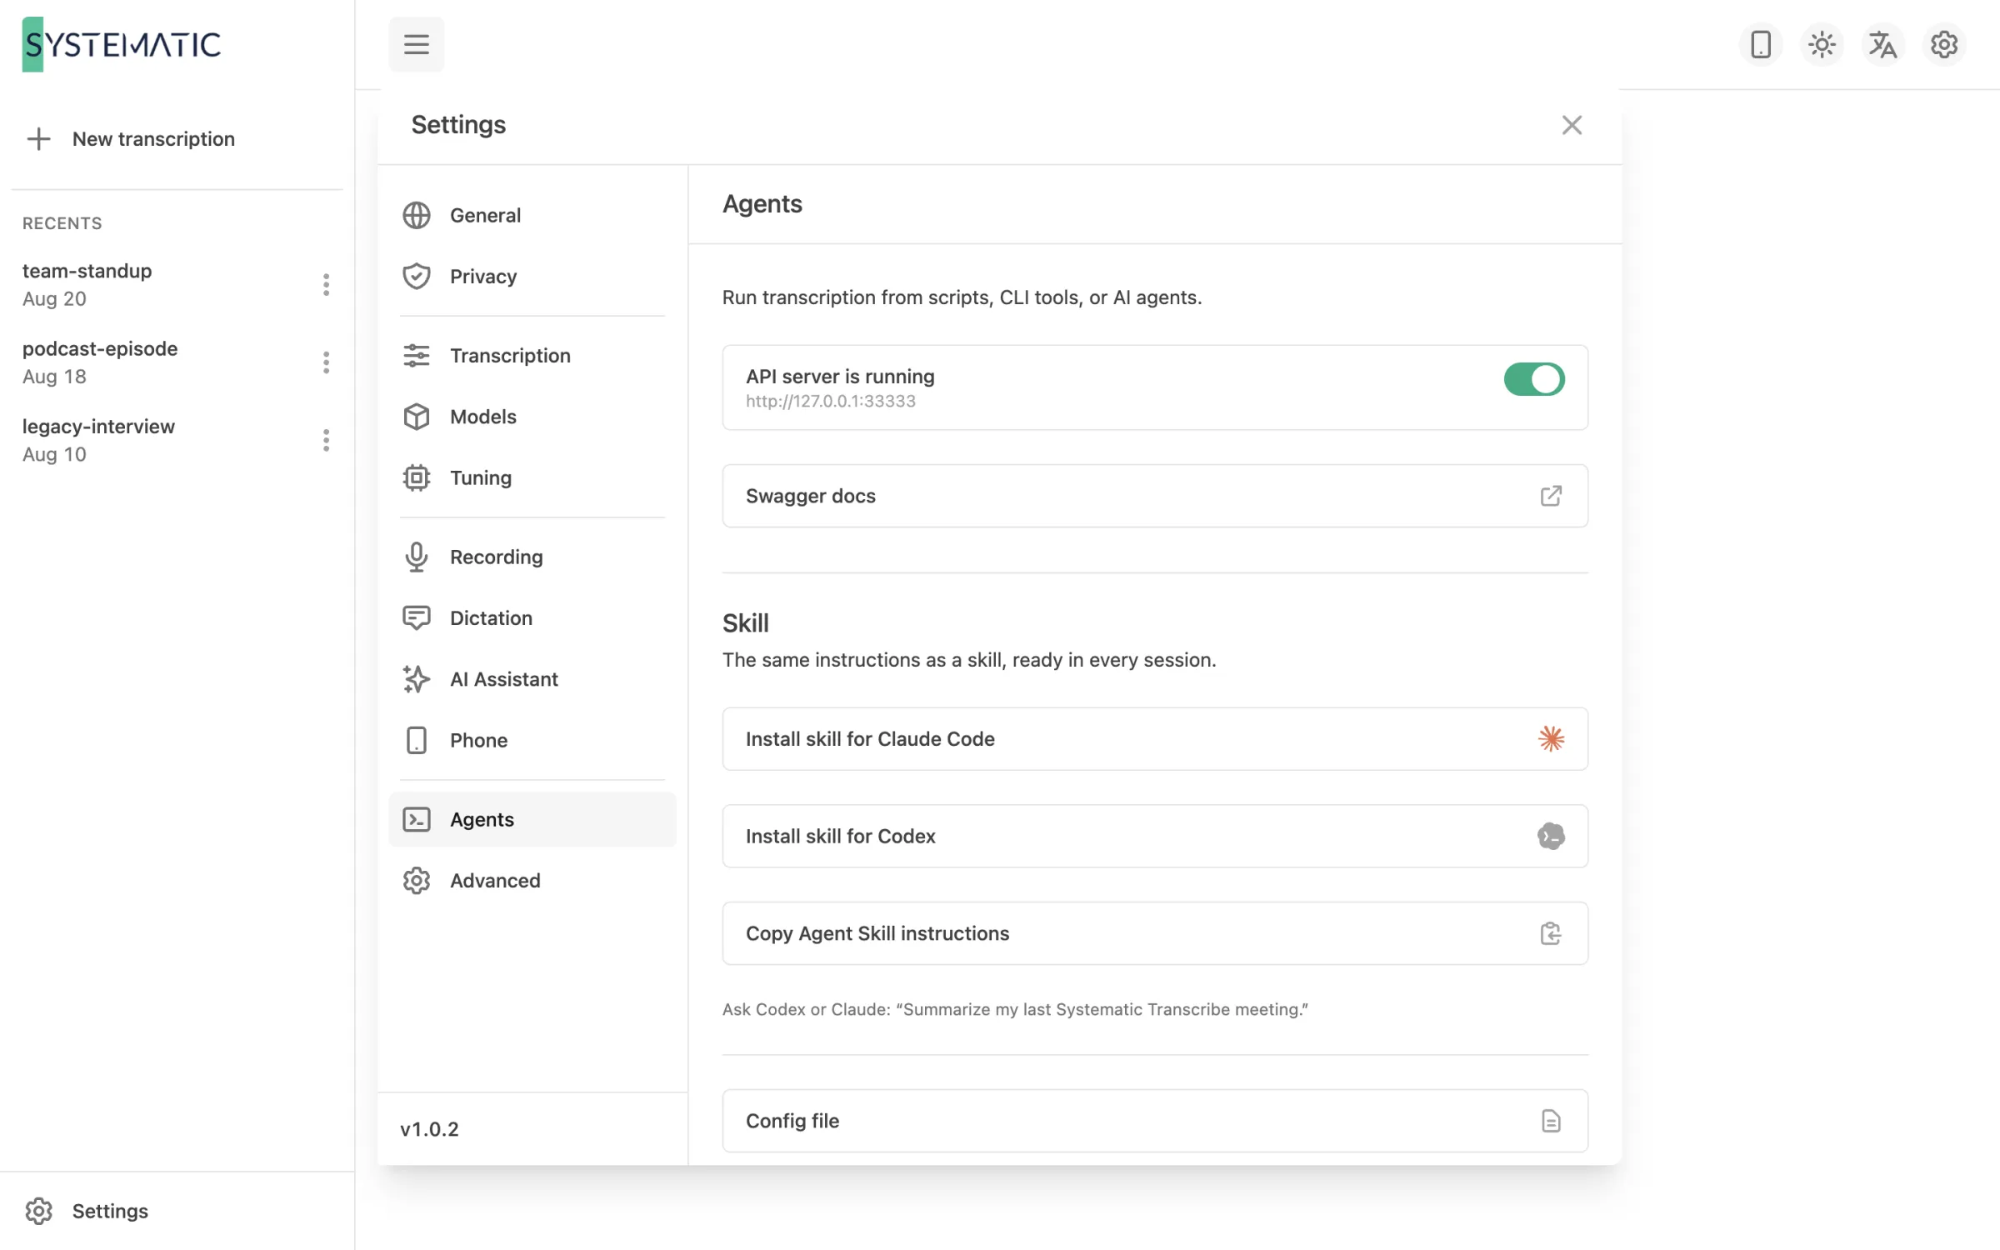Screen dimensions: 2000x1250
Task: Click the Agents terminal icon
Action: pos(416,819)
